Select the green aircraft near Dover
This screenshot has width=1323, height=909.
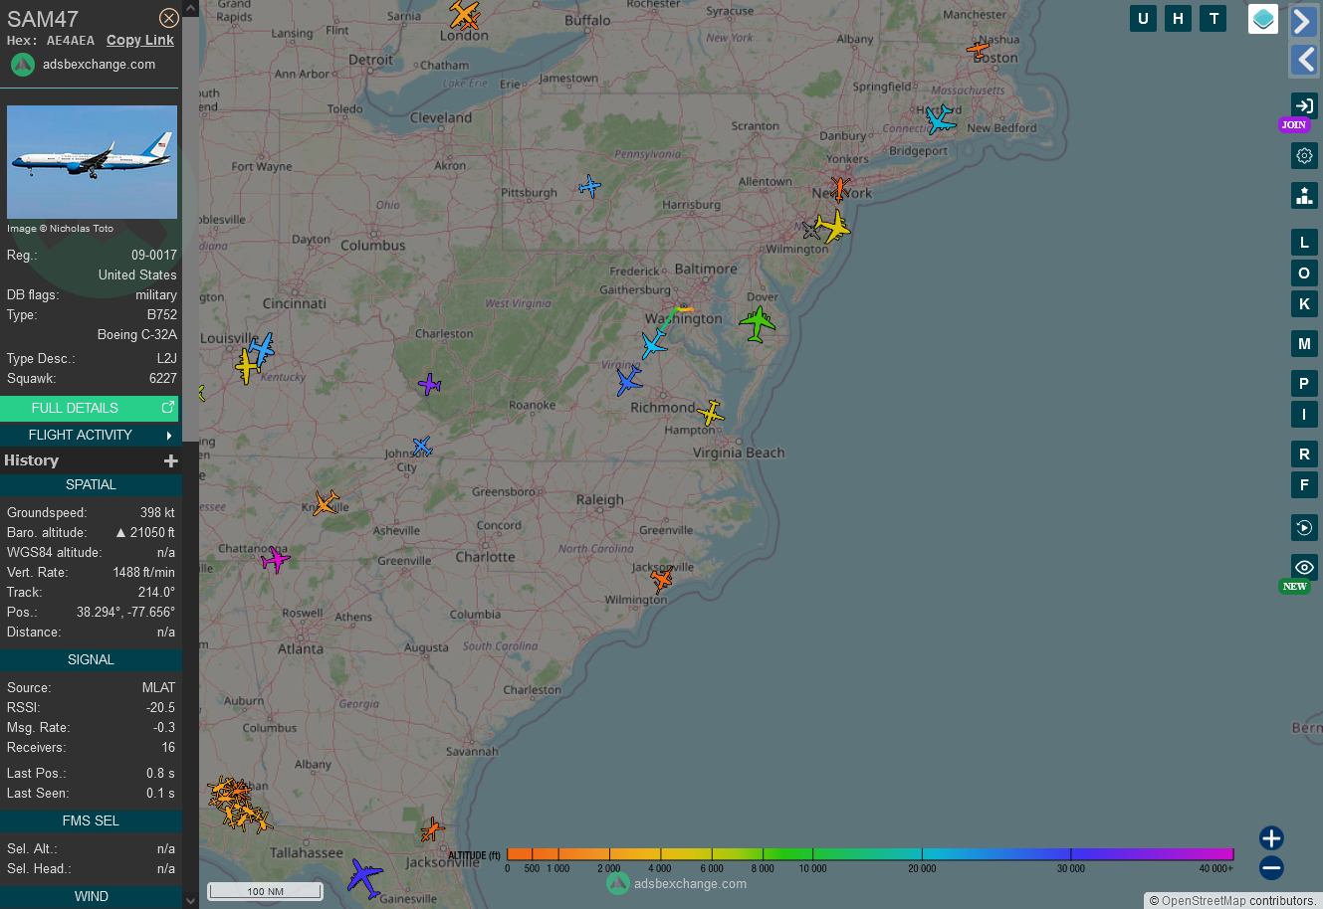click(x=757, y=323)
